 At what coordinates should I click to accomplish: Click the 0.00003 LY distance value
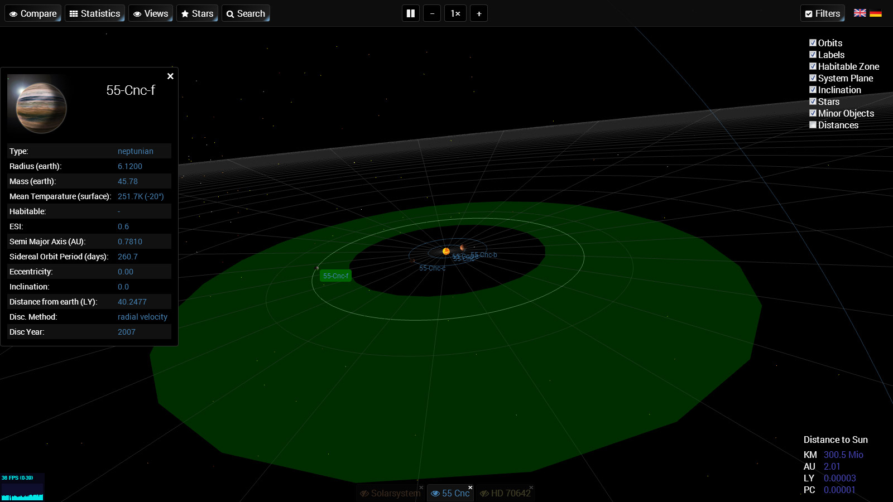coord(840,478)
